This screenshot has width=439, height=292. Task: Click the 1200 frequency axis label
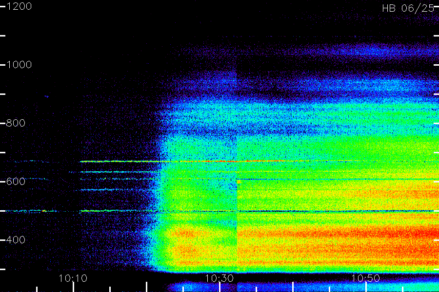click(19, 6)
